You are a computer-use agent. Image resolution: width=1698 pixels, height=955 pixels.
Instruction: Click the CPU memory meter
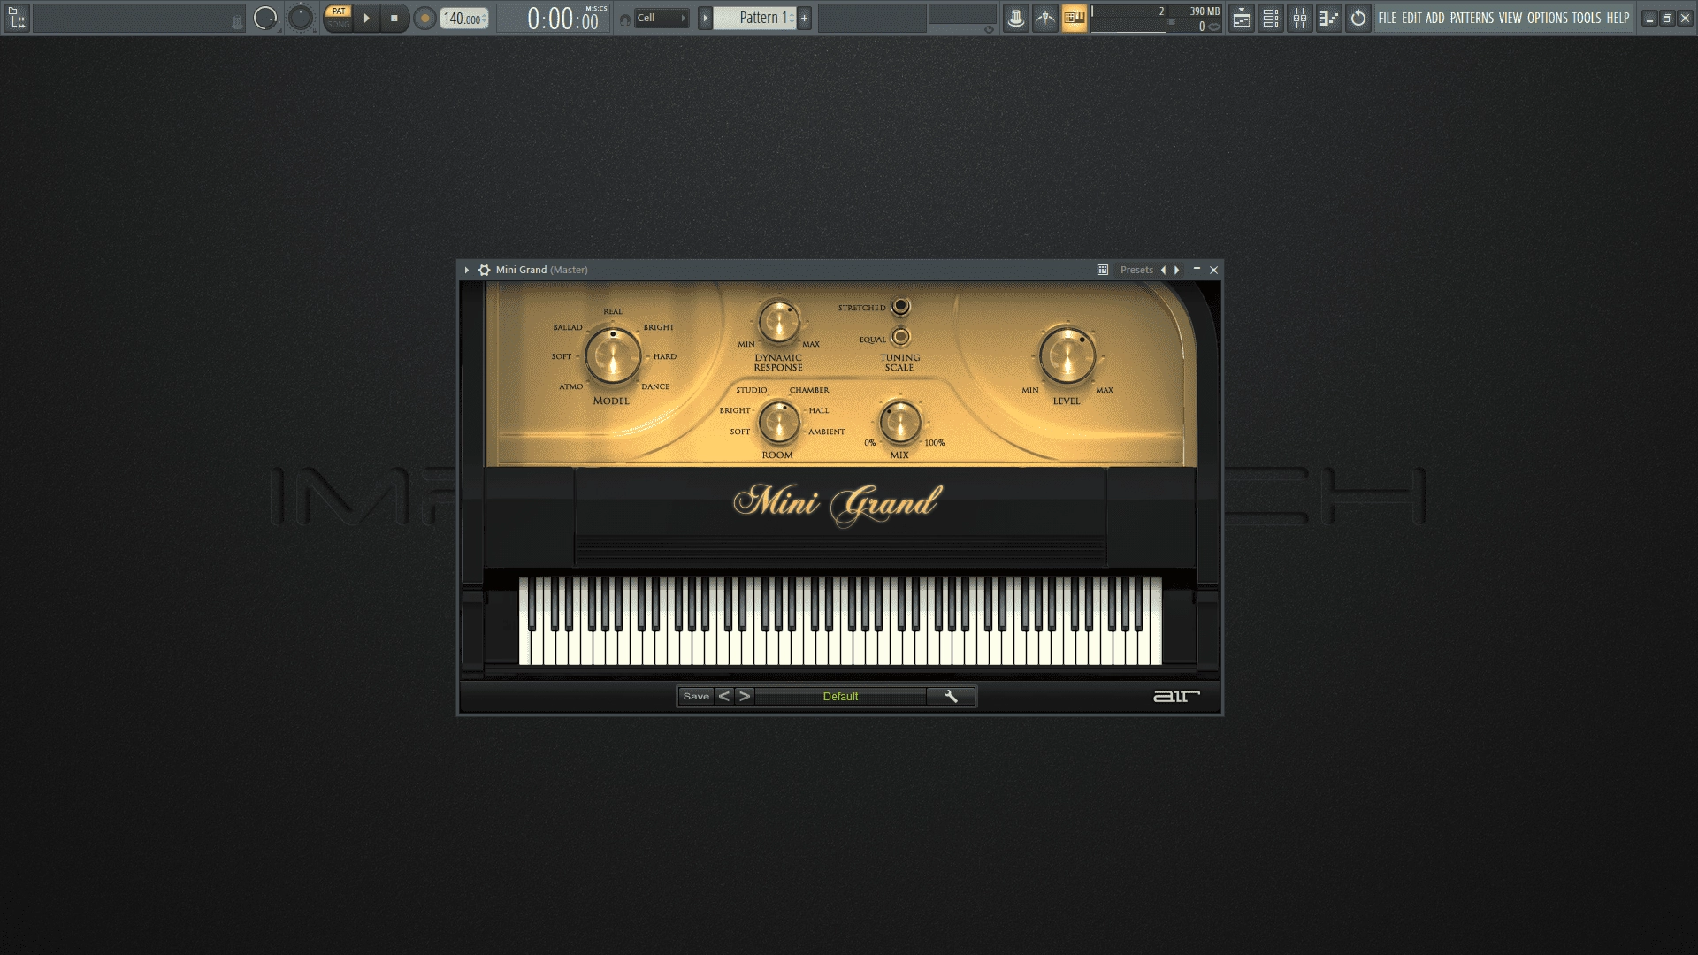[1155, 18]
